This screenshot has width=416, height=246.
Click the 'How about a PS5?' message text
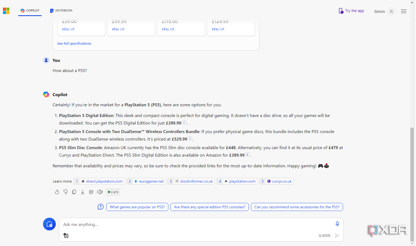tap(70, 71)
